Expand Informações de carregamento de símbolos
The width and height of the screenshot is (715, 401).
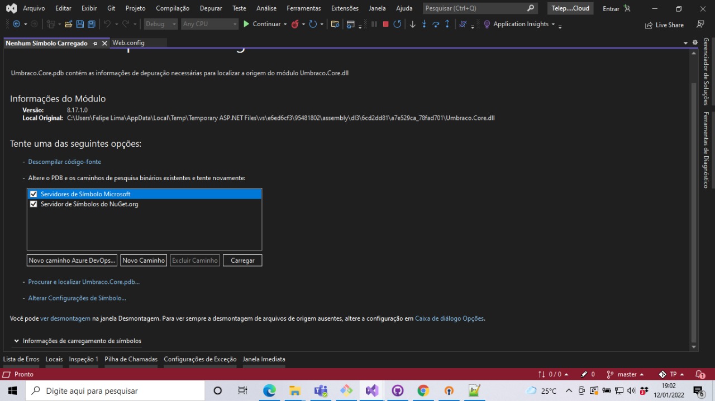point(17,341)
